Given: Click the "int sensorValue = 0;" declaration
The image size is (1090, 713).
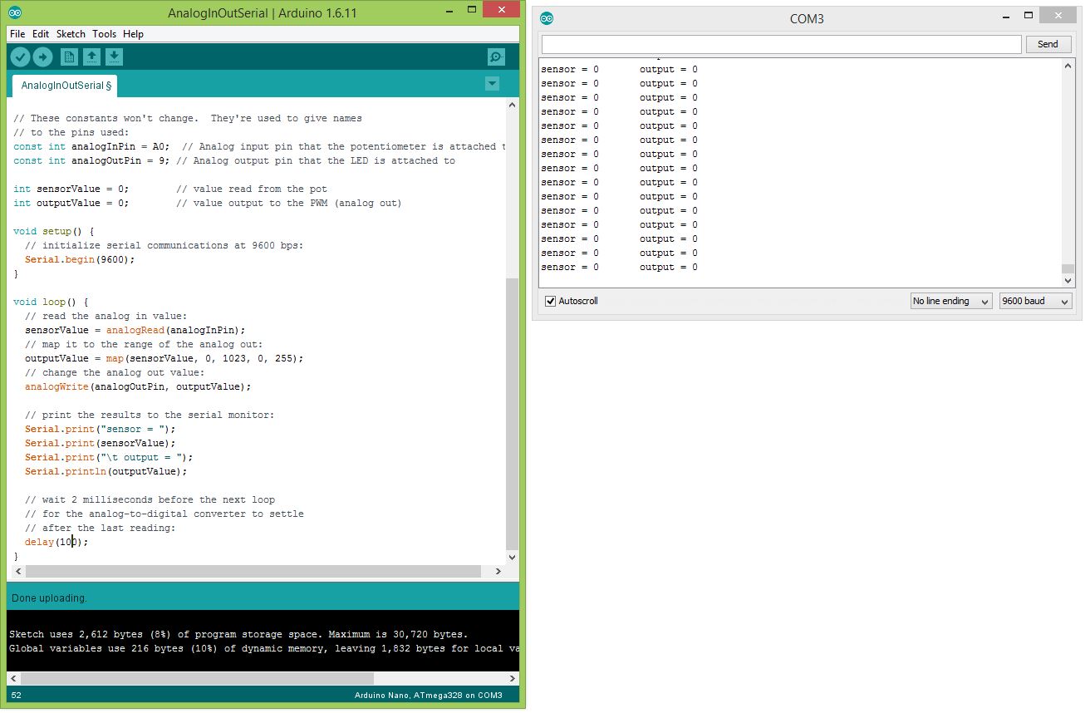Looking at the screenshot, I should [x=71, y=189].
